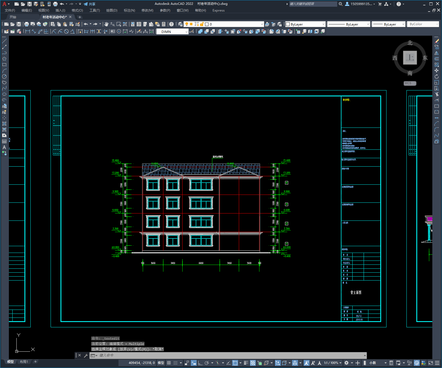Open the 标注(N) menu
Viewport: 442px width, 368px height.
(129, 10)
